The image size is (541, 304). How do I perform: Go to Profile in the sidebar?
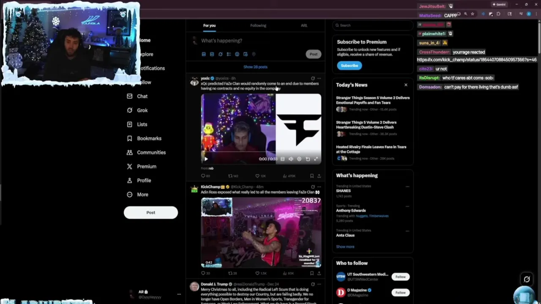tap(139, 180)
